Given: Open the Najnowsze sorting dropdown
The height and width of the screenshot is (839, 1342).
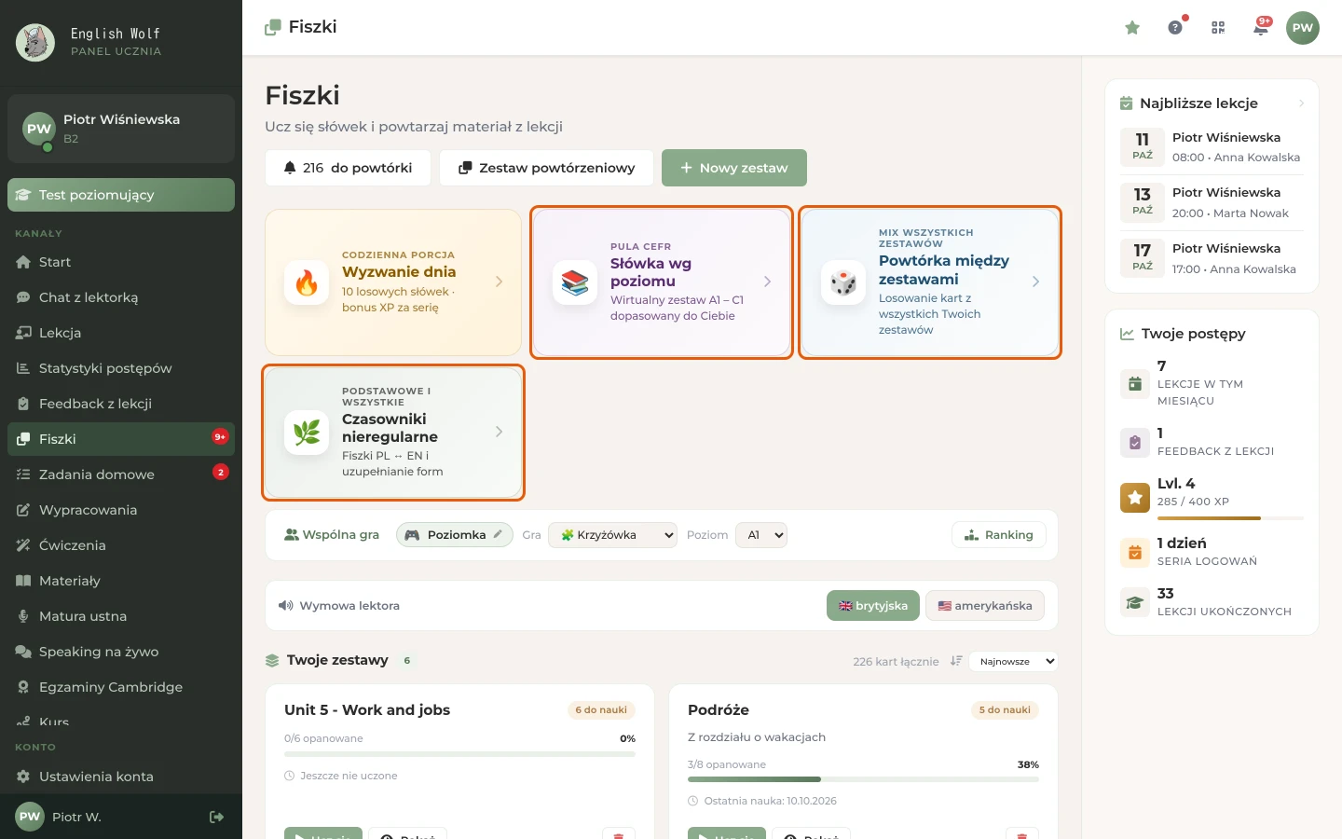Looking at the screenshot, I should [x=1013, y=661].
